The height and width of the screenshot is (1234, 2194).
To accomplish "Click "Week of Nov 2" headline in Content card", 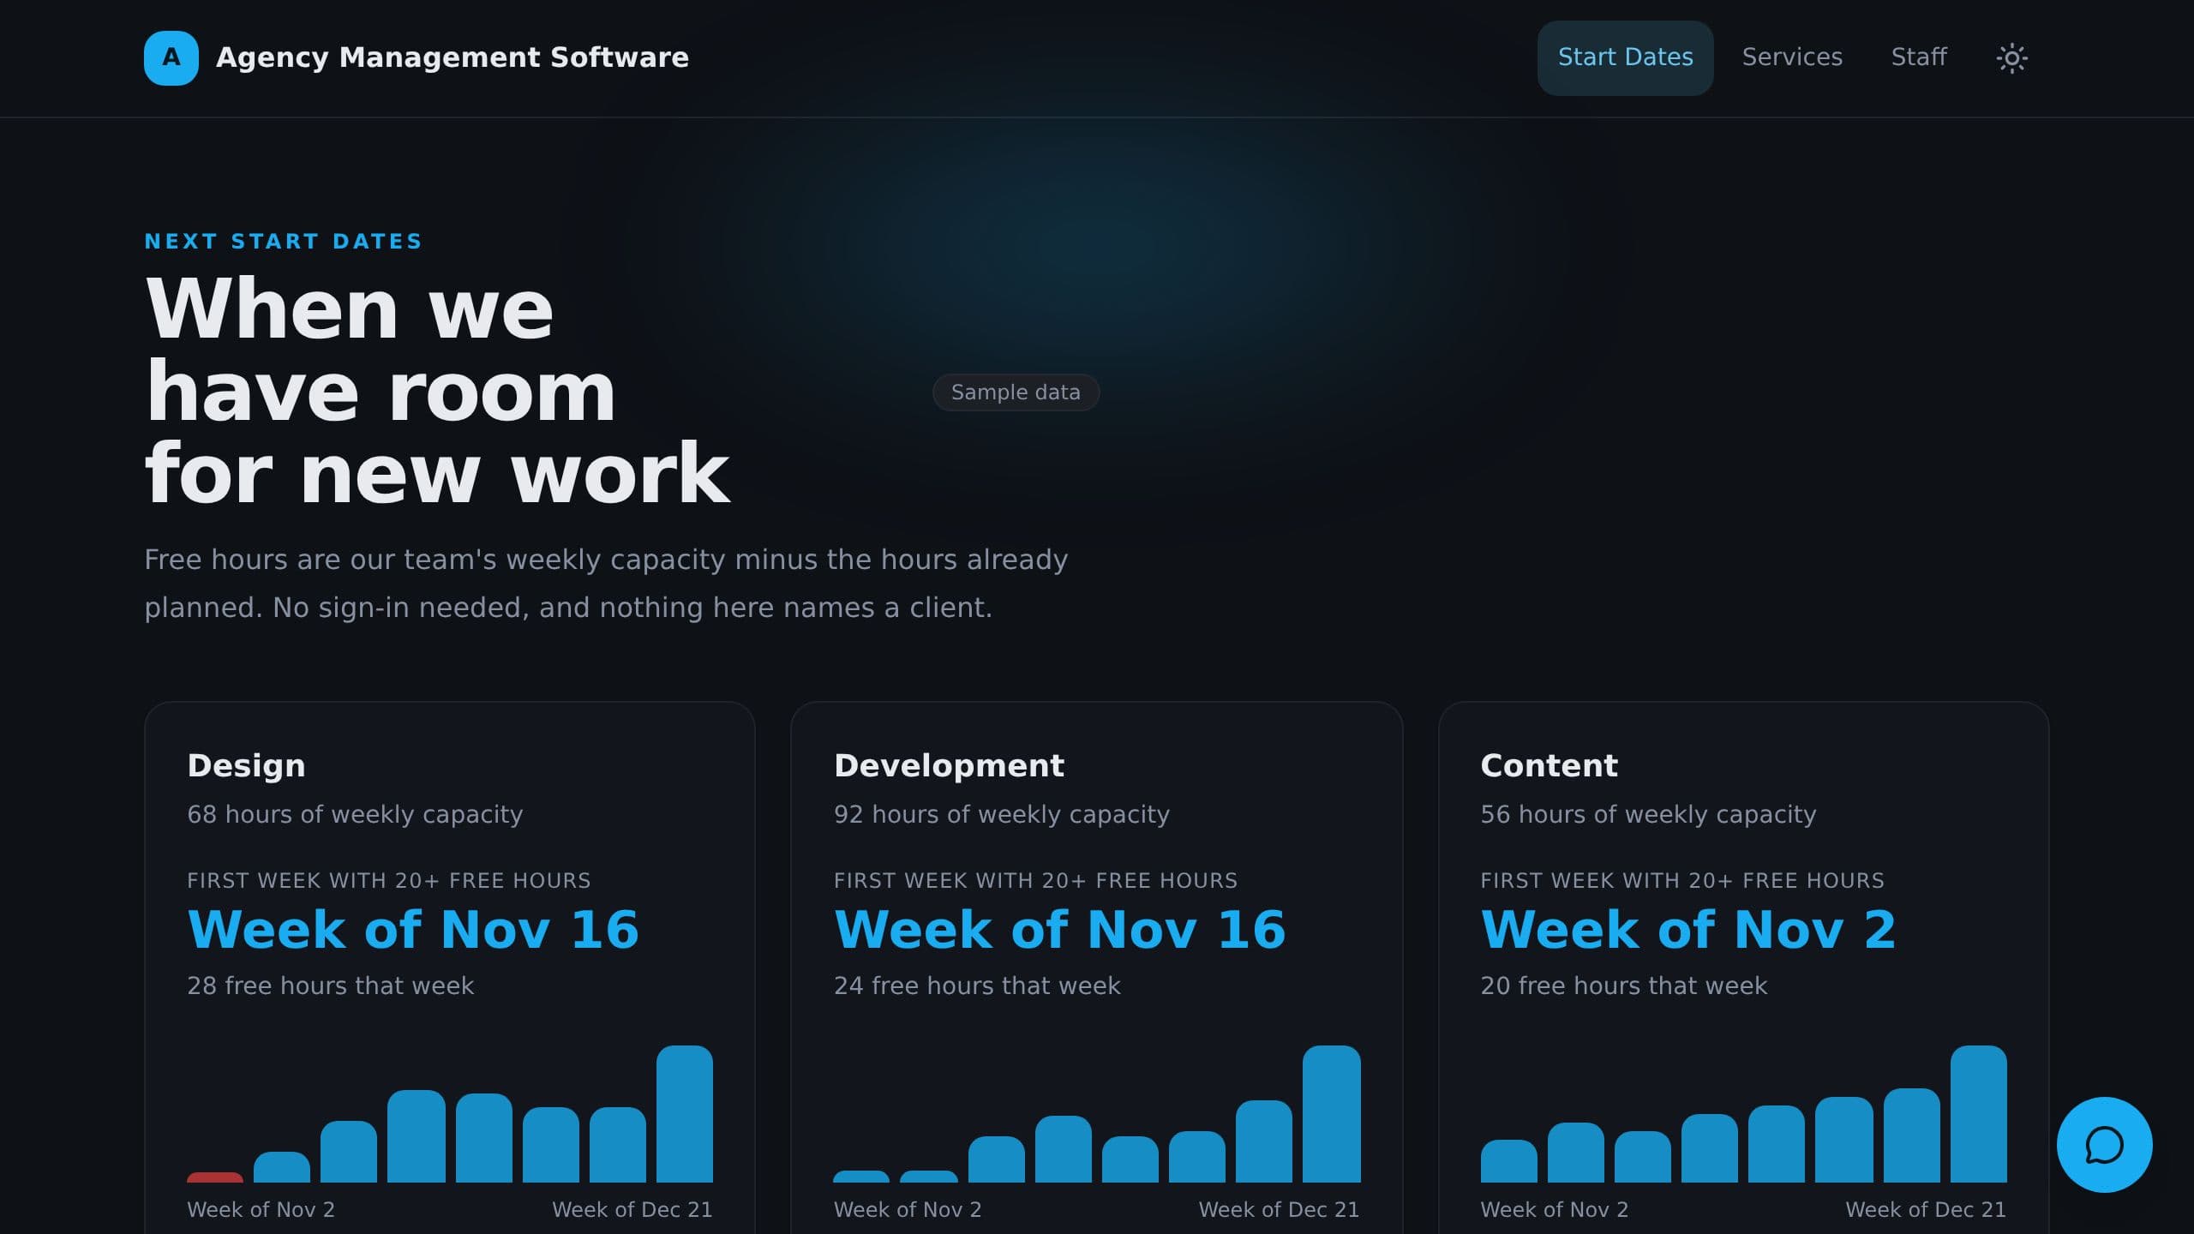I will click(1688, 930).
